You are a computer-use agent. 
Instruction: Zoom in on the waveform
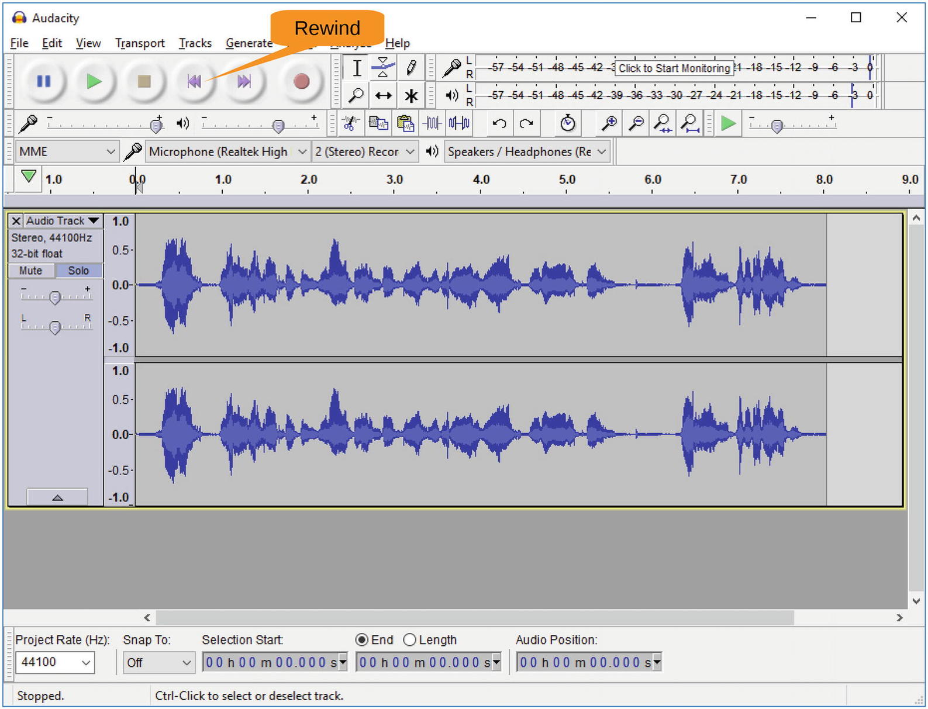pos(609,123)
